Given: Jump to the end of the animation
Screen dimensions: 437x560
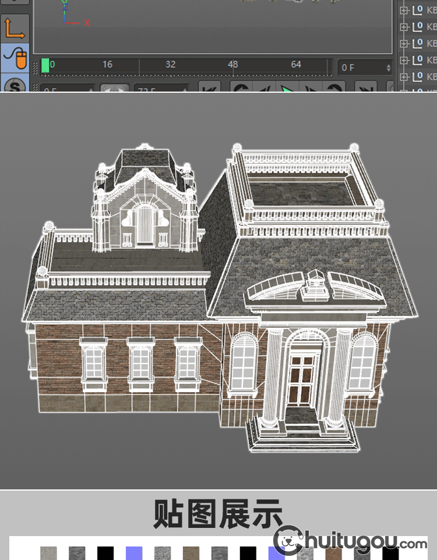Looking at the screenshot, I should [x=366, y=88].
